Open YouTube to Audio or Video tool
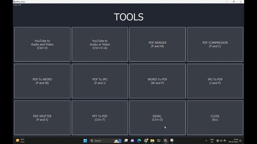257x144 pixels. tap(100, 44)
